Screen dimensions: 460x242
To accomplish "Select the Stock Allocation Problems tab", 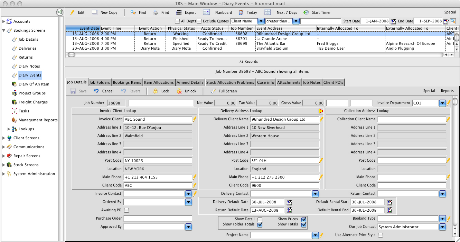I will (x=230, y=82).
